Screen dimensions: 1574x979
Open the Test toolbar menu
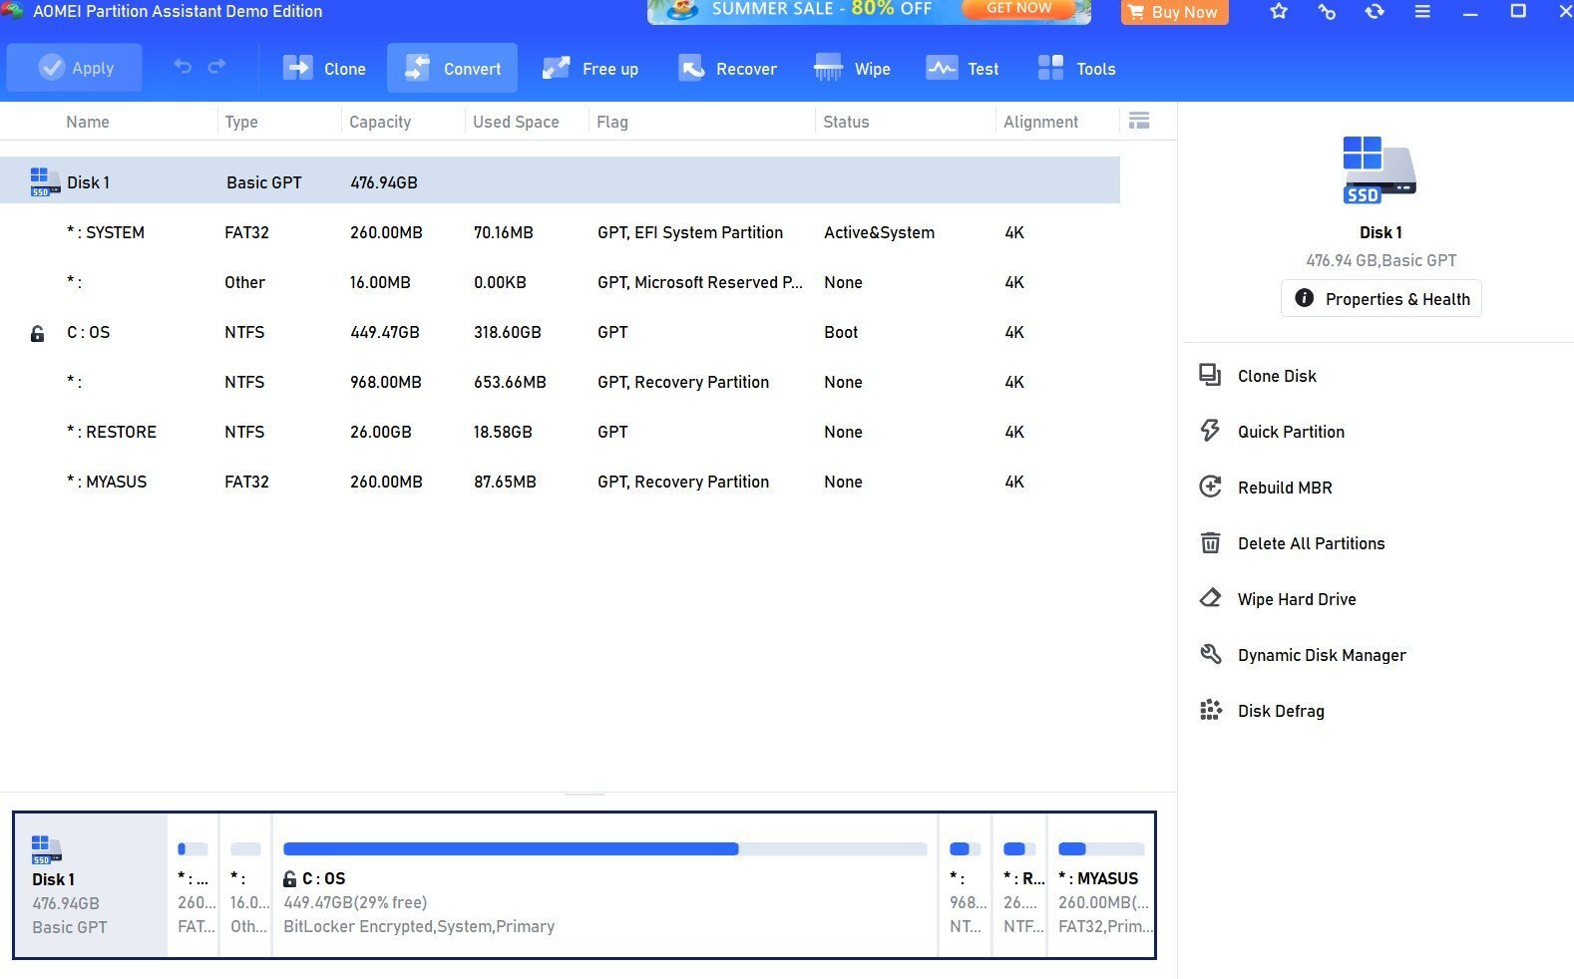click(x=963, y=68)
